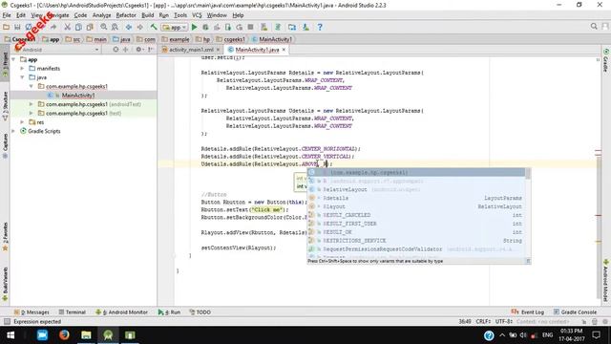Image resolution: width=611 pixels, height=344 pixels.
Task: Open the Android project view dropdown
Action: 57,50
